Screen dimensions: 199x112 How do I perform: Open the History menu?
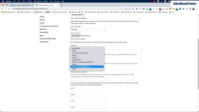point(30,1)
